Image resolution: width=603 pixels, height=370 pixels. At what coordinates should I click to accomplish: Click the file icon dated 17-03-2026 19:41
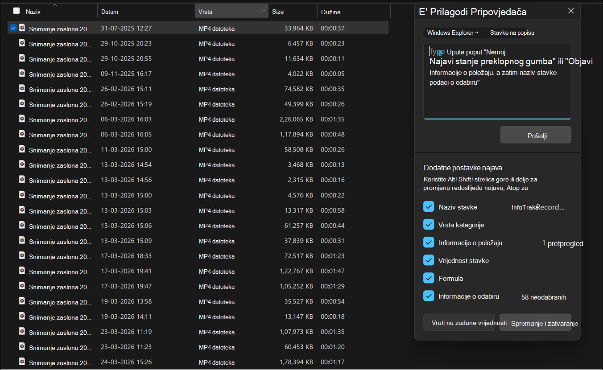tap(22, 271)
